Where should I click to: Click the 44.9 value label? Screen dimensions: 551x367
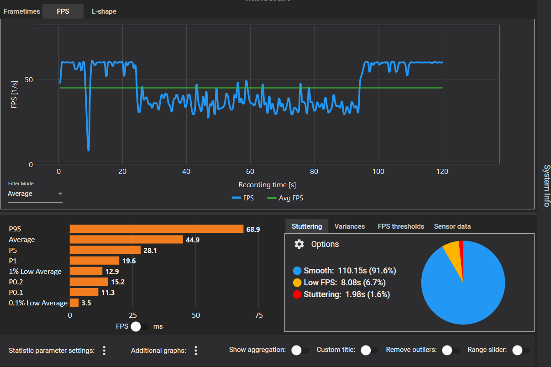tap(192, 240)
